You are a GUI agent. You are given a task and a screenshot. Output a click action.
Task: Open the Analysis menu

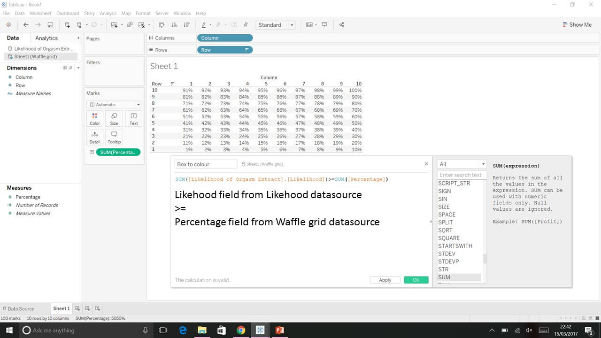tap(108, 13)
